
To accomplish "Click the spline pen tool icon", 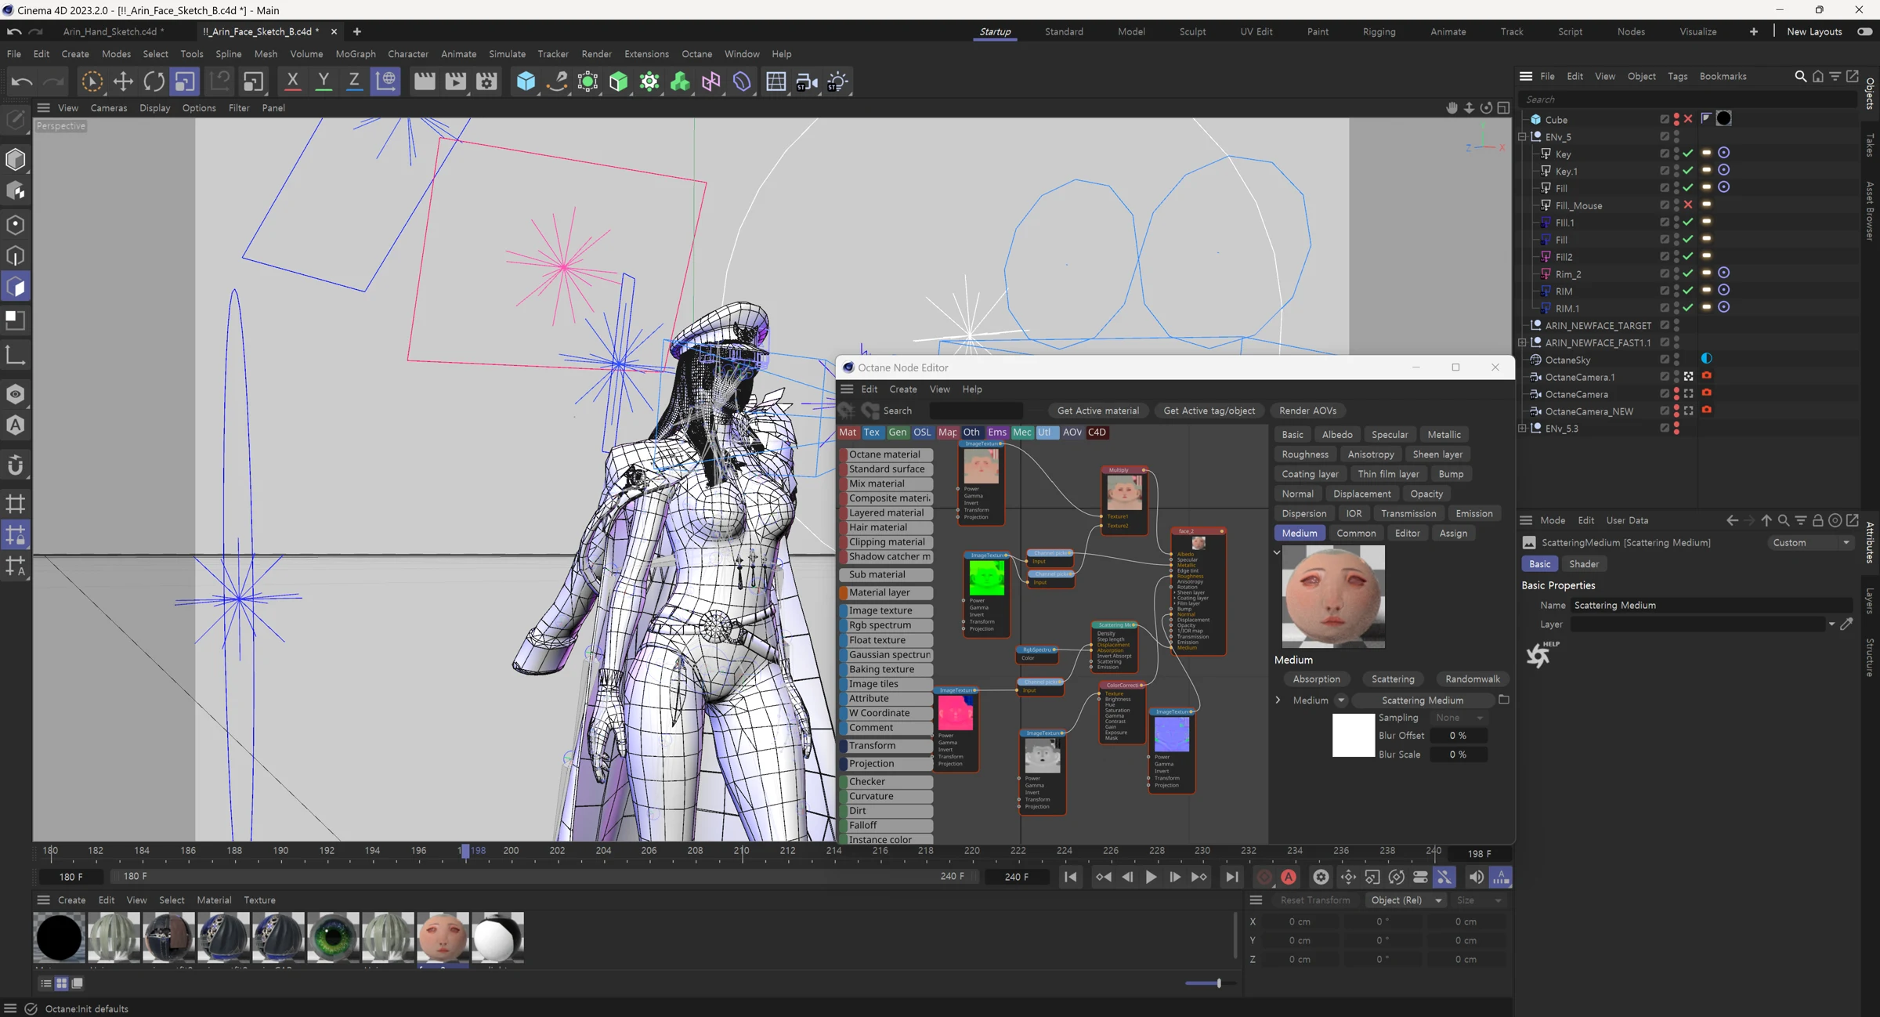I will pyautogui.click(x=557, y=81).
